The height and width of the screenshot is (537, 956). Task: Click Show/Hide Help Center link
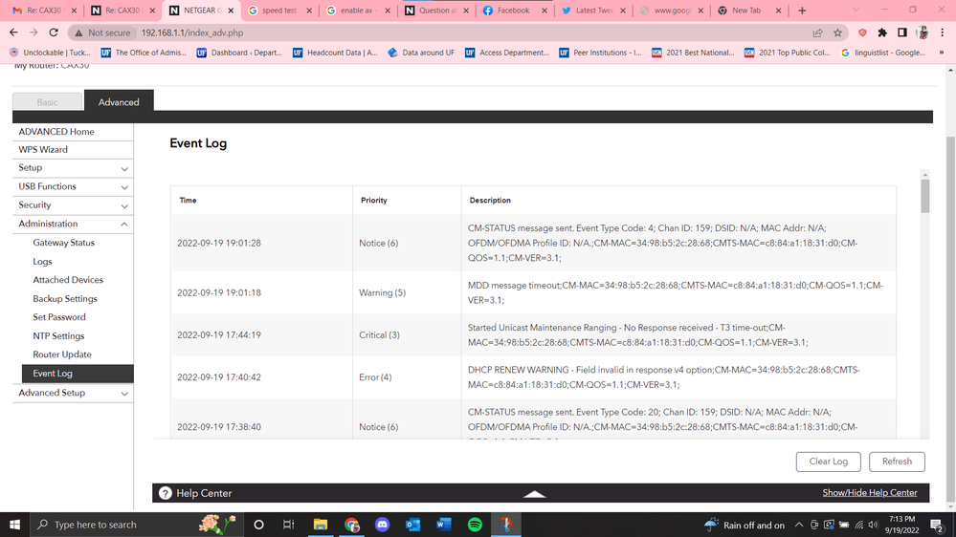(870, 493)
